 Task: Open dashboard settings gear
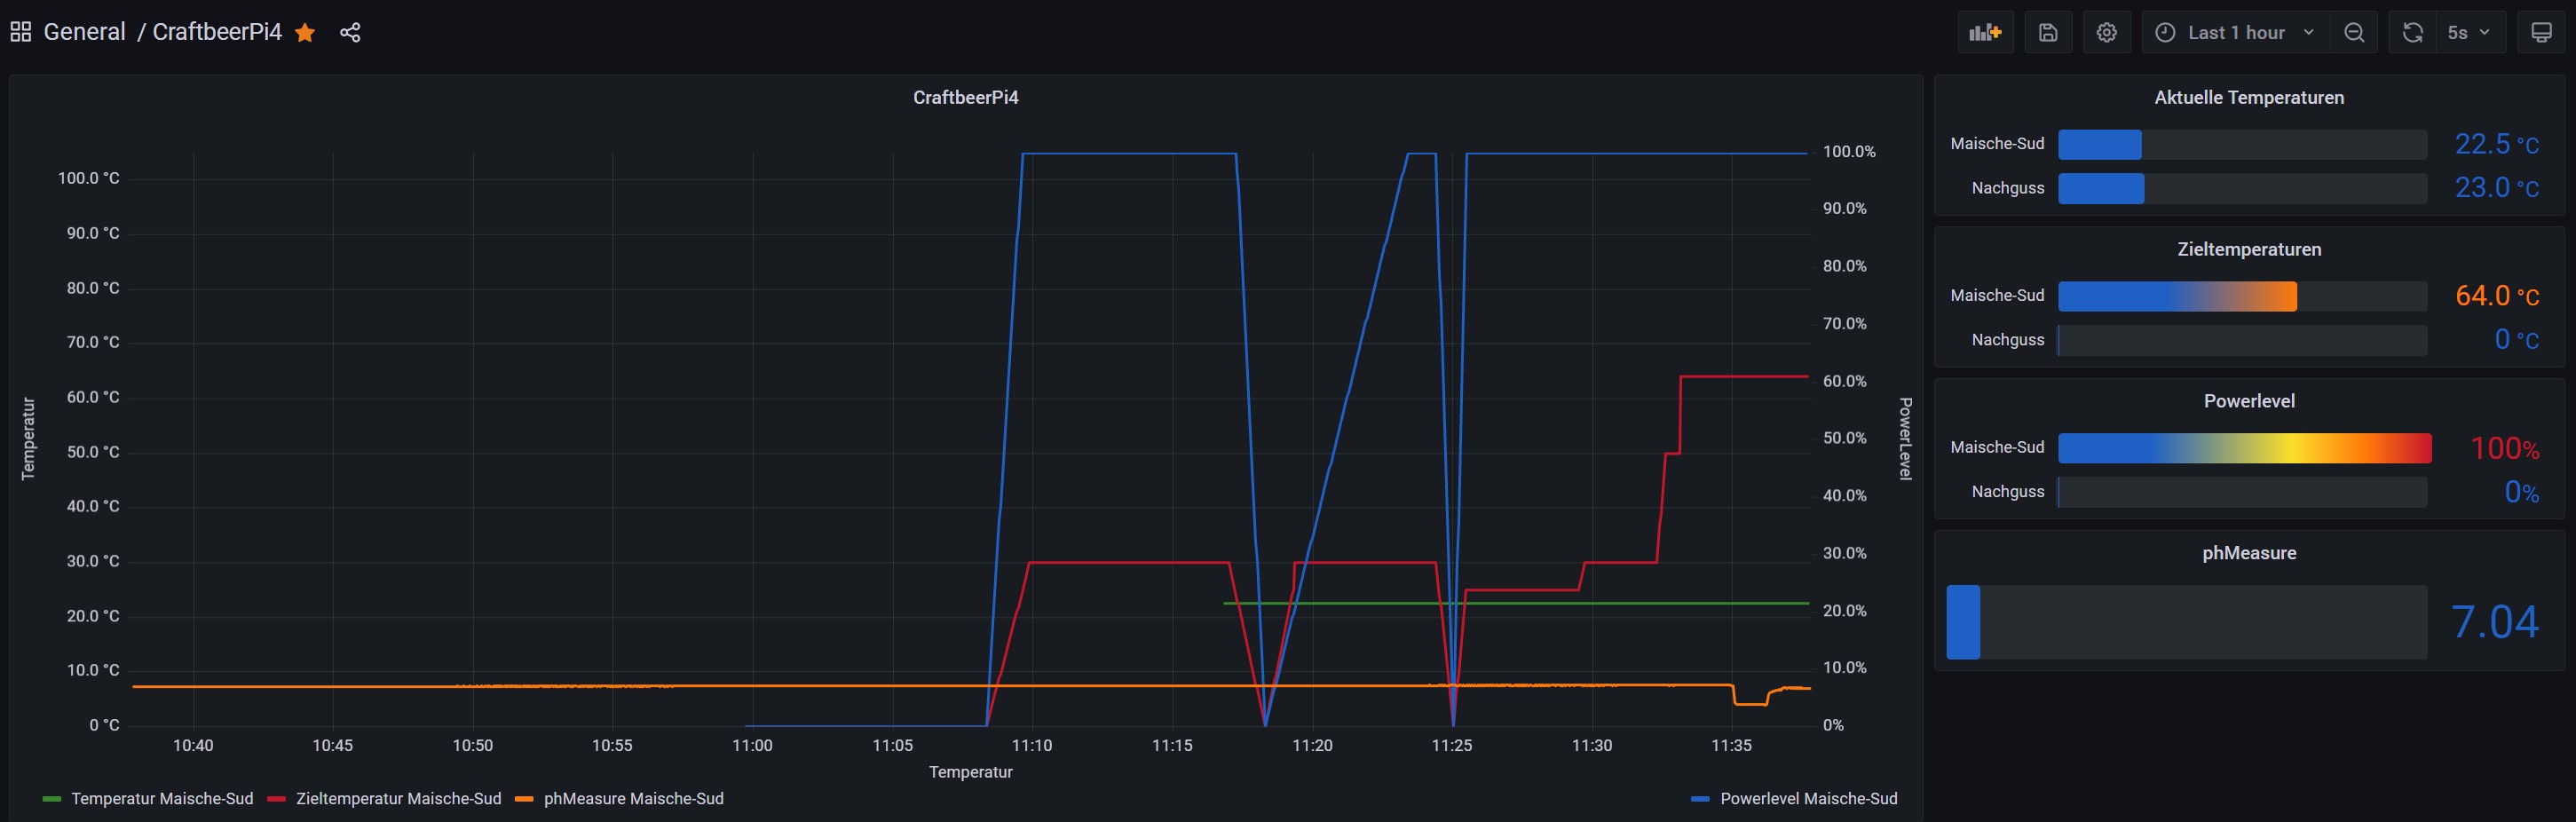coord(2106,33)
